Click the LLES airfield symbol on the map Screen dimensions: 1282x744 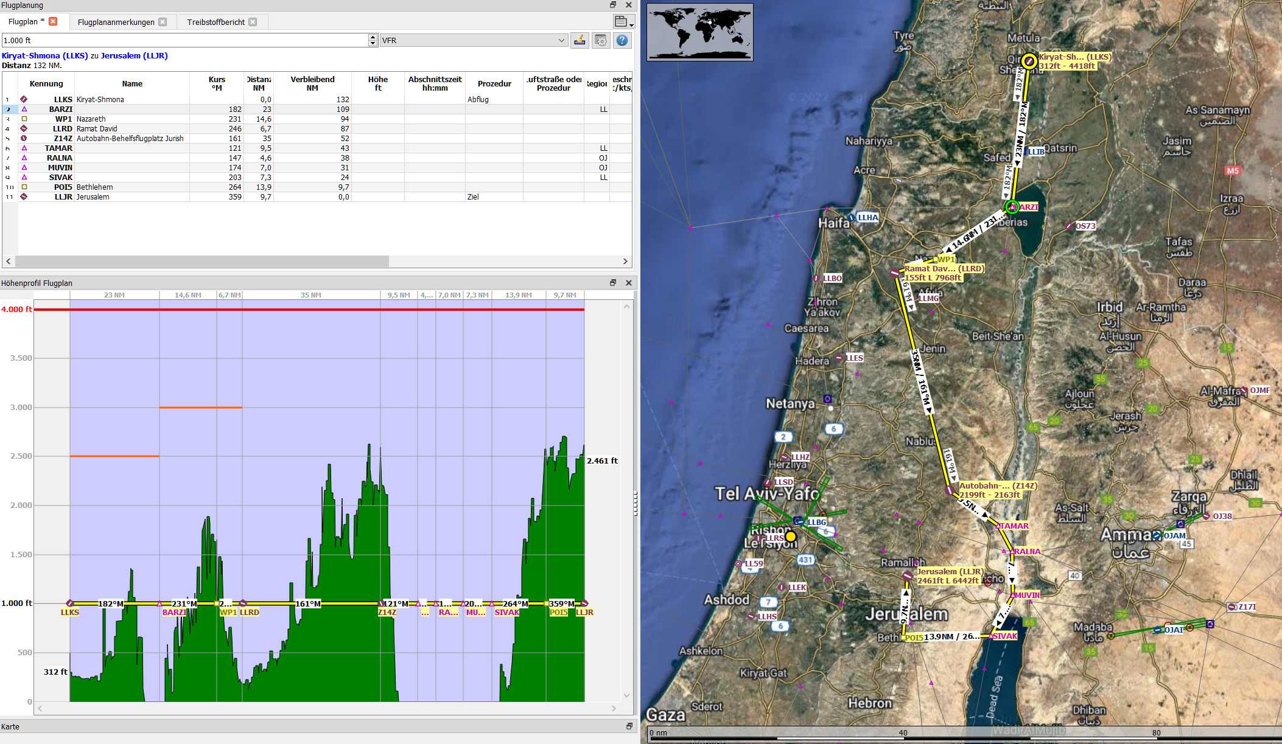point(839,358)
